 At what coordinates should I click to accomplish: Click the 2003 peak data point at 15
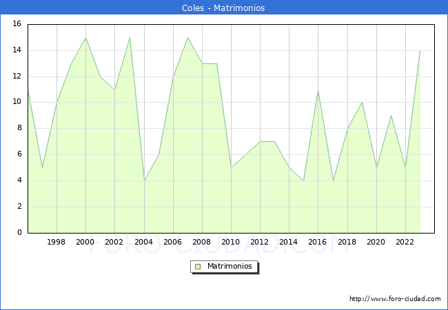point(130,38)
